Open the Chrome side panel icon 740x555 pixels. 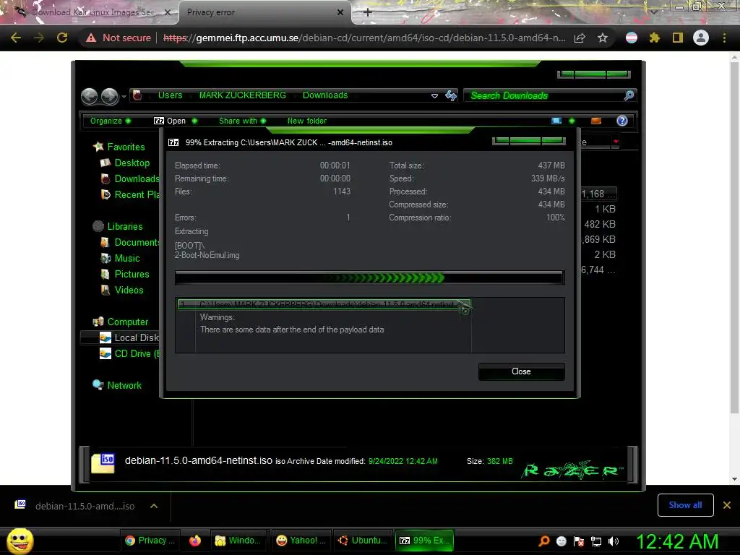point(678,38)
